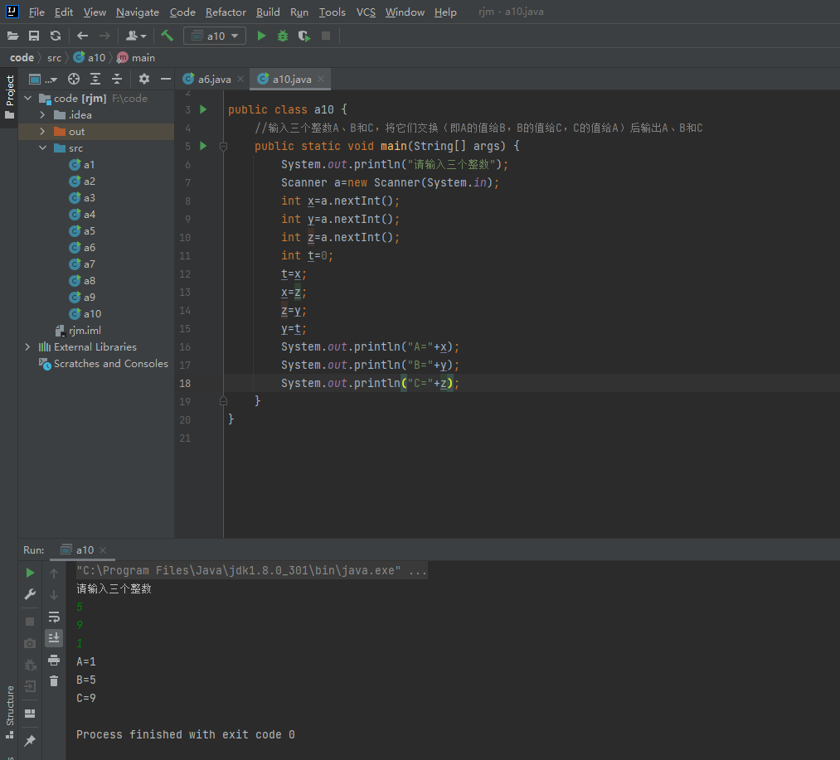Click the Debug bug icon in top toolbar
The width and height of the screenshot is (840, 760).
tap(283, 36)
